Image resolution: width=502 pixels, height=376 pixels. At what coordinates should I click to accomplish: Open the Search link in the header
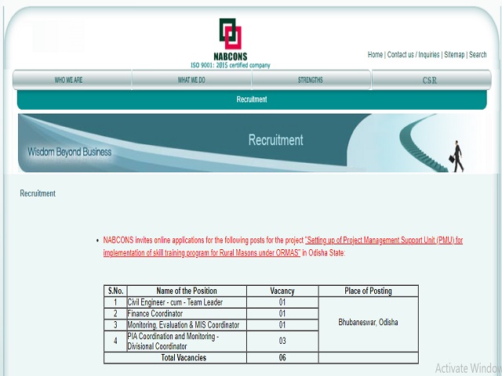pos(478,55)
